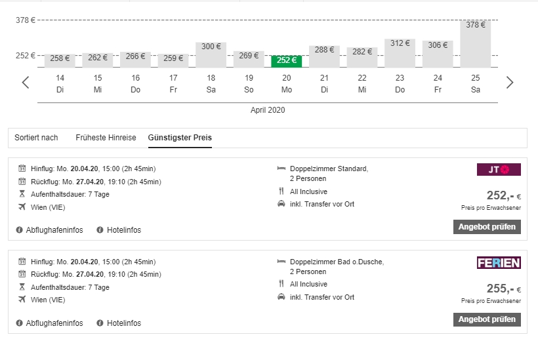Click info icon beside second offer's Hotelinfos
Screen dimensions: 538x341
(100, 323)
